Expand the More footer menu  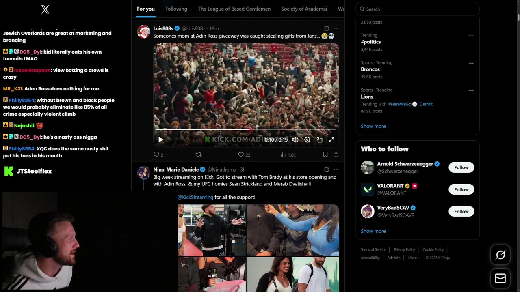(414, 258)
